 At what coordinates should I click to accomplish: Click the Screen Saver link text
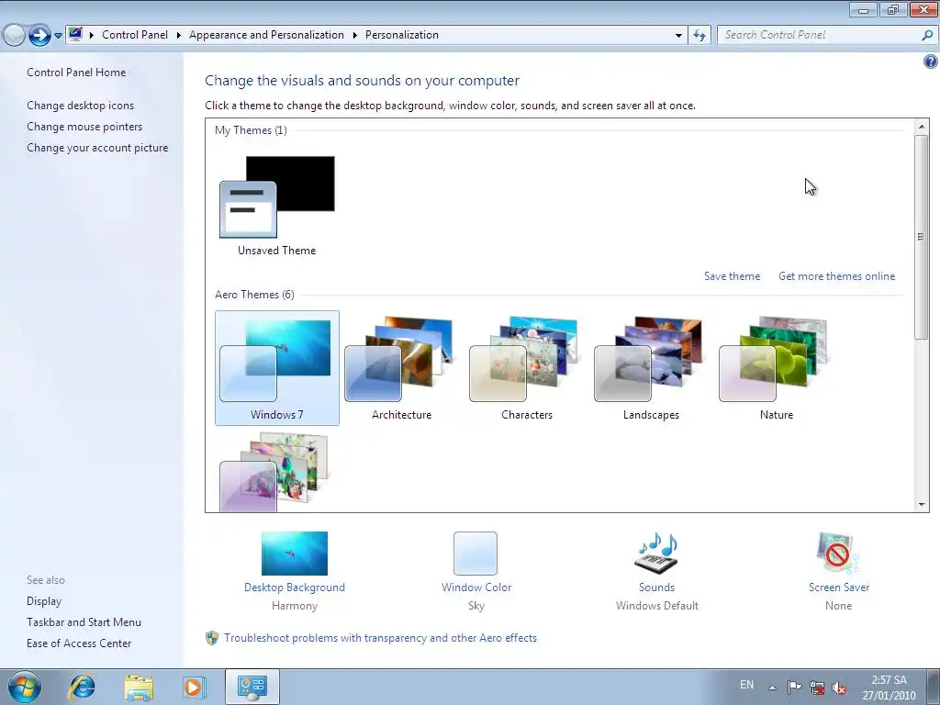pos(839,587)
